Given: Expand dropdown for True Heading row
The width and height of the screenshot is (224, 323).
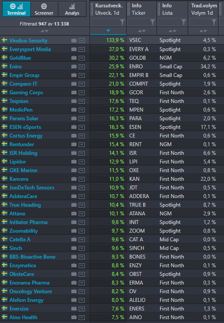Looking at the screenshot, I should coord(82,205).
